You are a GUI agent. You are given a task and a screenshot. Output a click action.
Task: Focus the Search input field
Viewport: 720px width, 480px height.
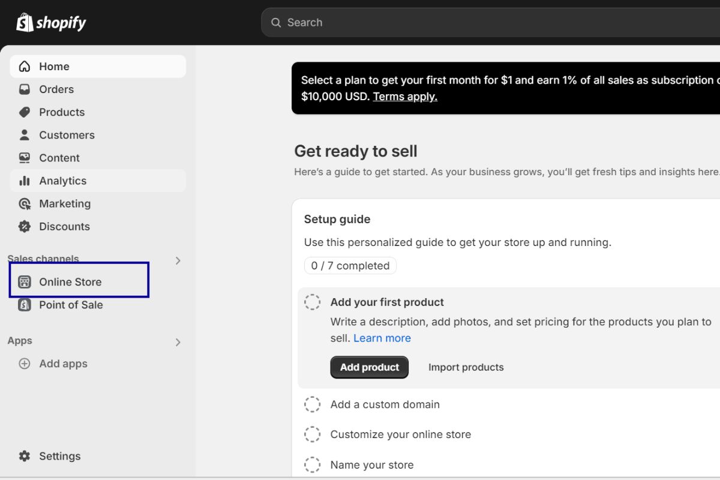pyautogui.click(x=491, y=22)
